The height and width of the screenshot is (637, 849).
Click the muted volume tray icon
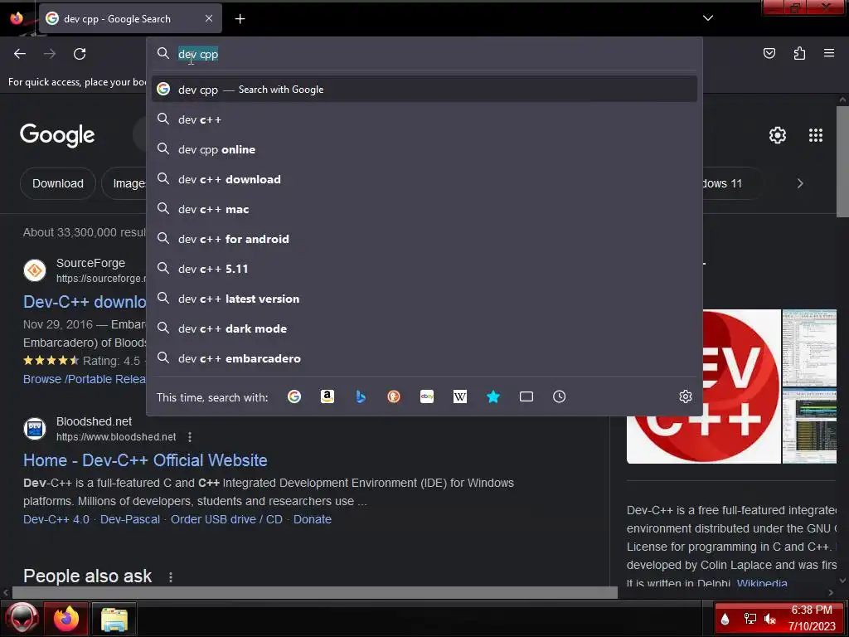tap(770, 619)
